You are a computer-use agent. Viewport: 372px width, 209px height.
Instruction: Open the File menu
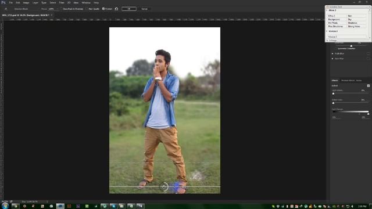(x=10, y=2)
